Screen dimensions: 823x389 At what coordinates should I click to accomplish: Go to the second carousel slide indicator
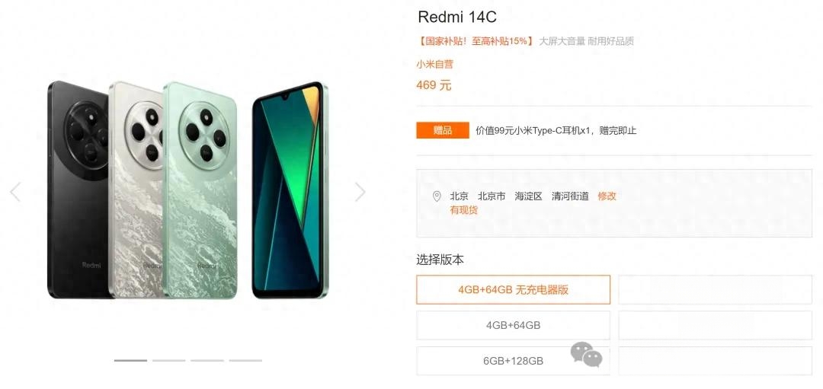click(169, 360)
